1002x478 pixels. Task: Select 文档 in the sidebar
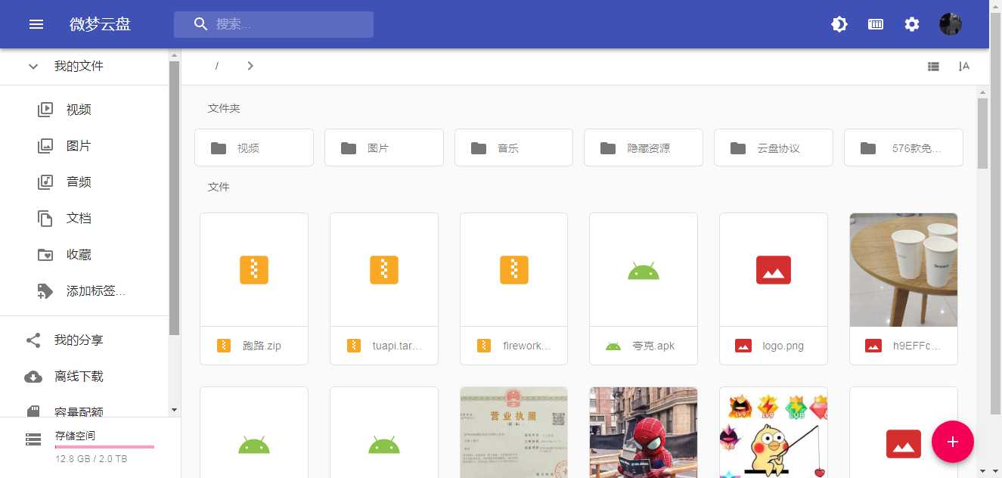(x=85, y=218)
